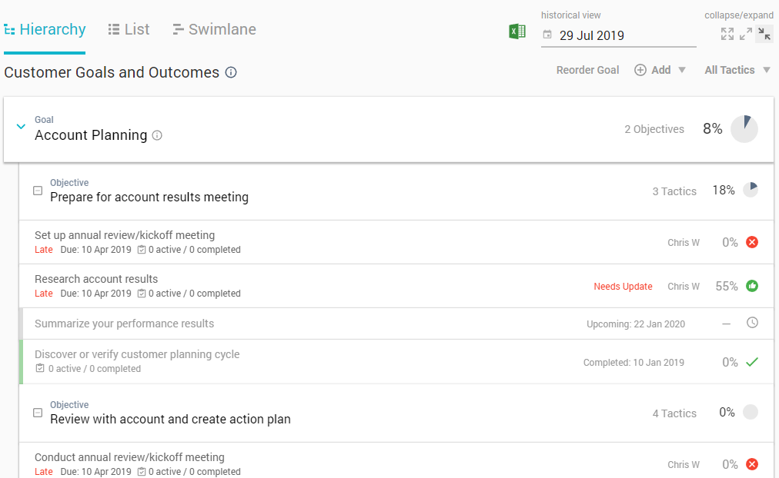
Task: Click the Add button label
Action: click(x=660, y=70)
